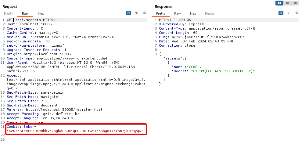302x144 pixels.
Task: Toggle non-printable characters (\n) in Request panel
Action: [x=137, y=13]
